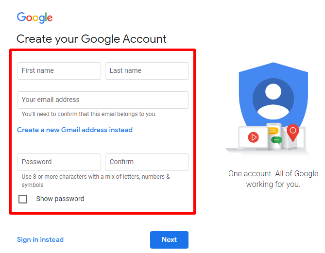Open Create a new Gmail address instead
The image size is (325, 253).
(75, 130)
